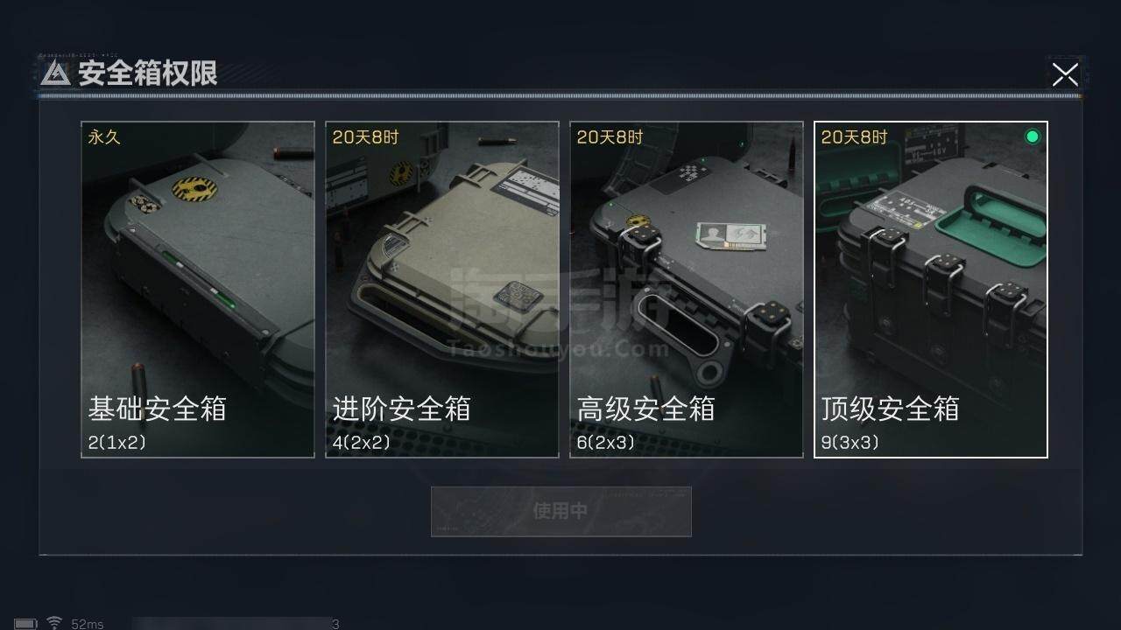
Task: Click the 52ms latency readout
Action: point(88,624)
